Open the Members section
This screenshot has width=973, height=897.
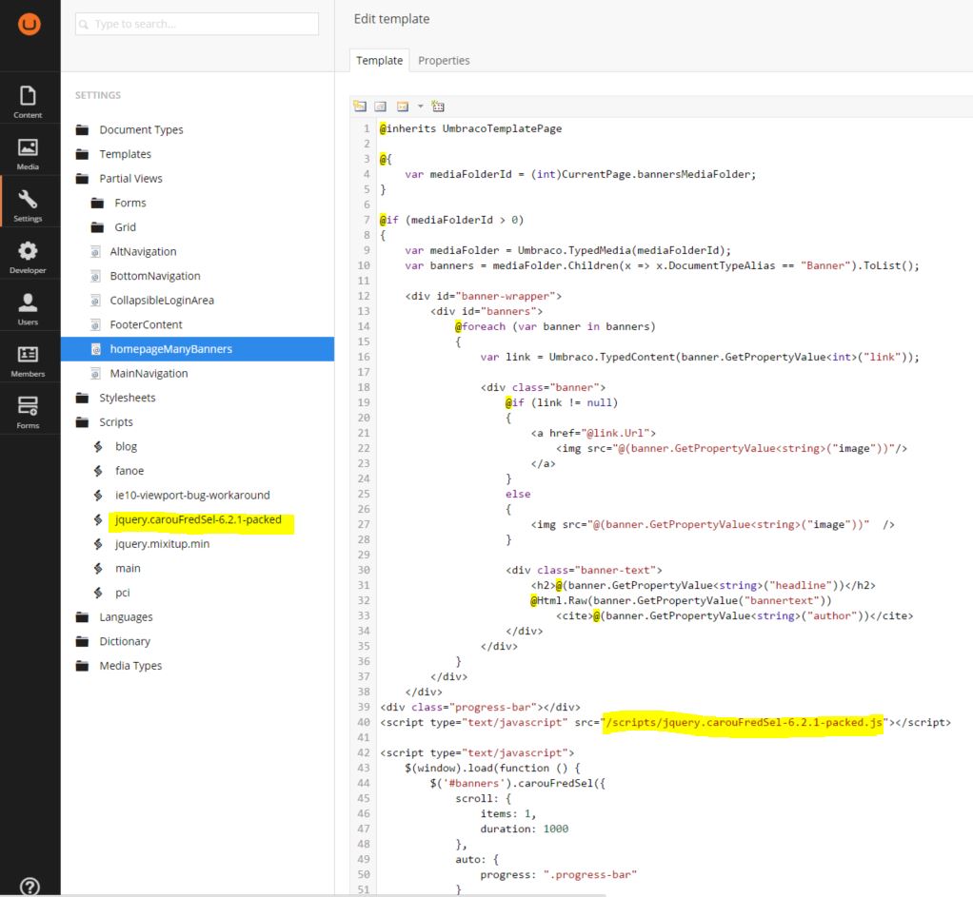(28, 361)
